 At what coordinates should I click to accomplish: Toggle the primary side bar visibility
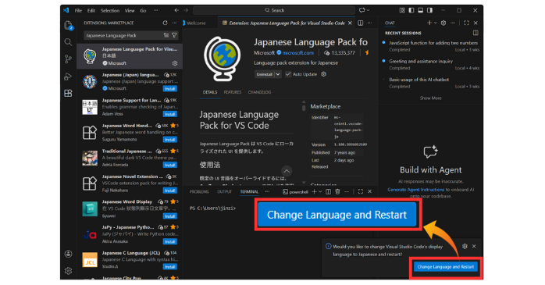coord(411,10)
